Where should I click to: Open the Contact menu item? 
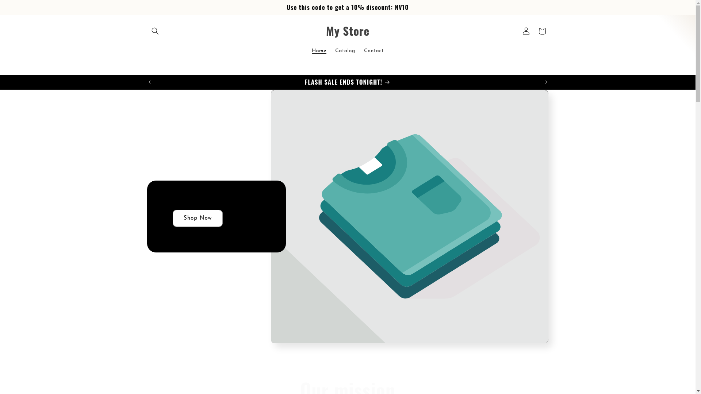(x=374, y=51)
